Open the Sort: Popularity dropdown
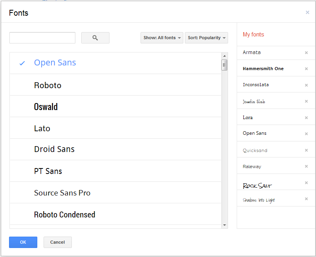Viewport: 316px width, 257px height. click(x=206, y=38)
